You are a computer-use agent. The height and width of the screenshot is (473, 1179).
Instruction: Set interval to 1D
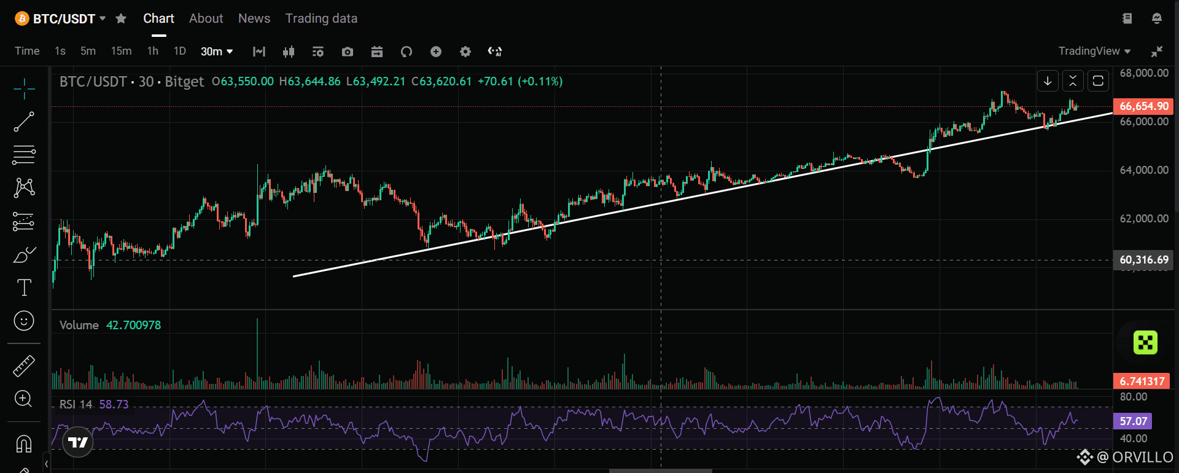click(179, 51)
